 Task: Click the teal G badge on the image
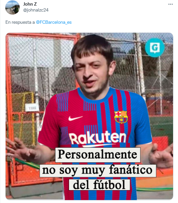click(x=155, y=48)
